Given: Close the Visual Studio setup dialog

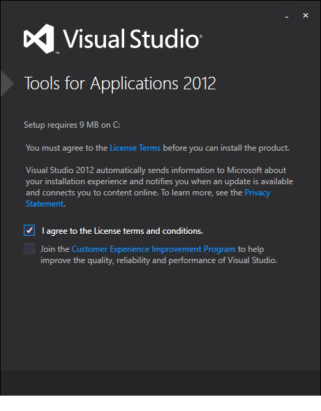Looking at the screenshot, I should [x=306, y=15].
